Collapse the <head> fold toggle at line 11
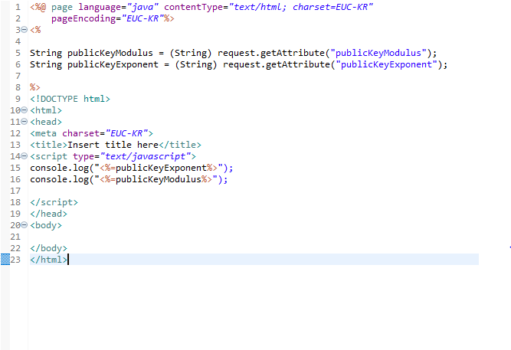The width and height of the screenshot is (511, 350). [24, 122]
